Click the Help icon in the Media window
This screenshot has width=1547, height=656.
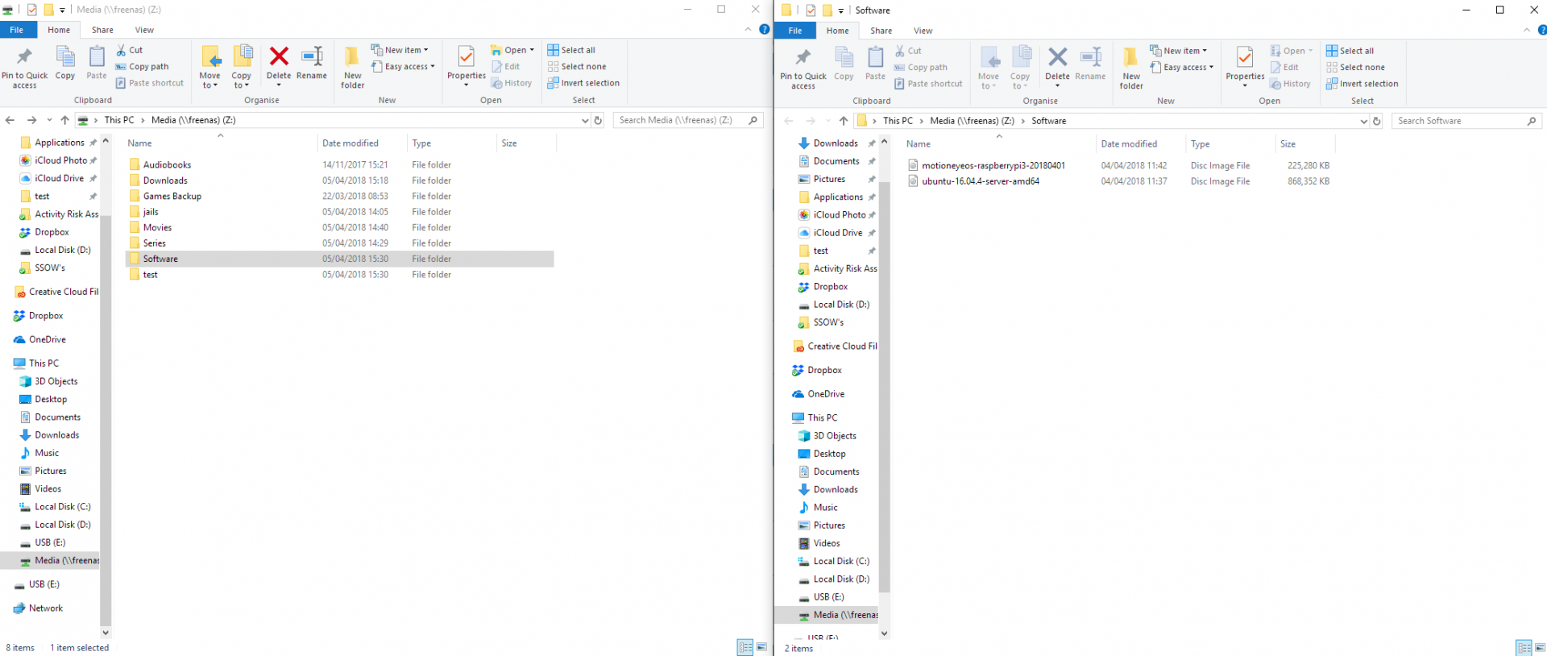click(765, 30)
